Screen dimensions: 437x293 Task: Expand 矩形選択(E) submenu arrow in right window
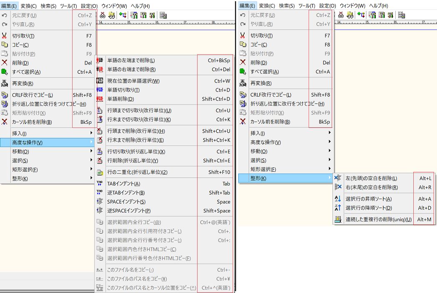click(x=330, y=169)
